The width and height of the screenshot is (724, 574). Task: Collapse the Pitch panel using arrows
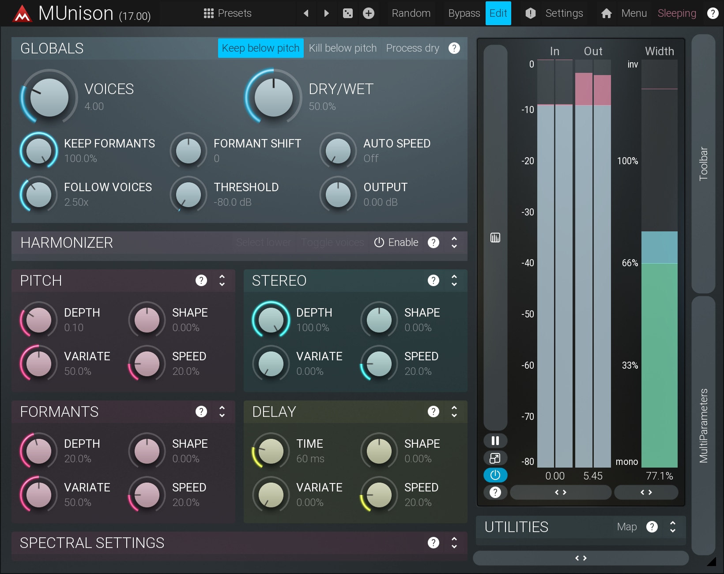pos(222,280)
